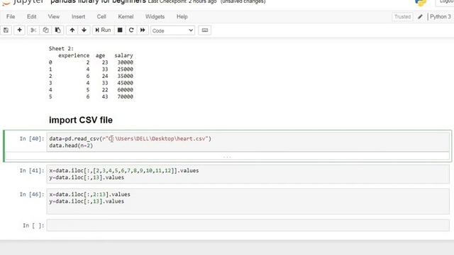Image resolution: width=454 pixels, height=255 pixels.
Task: Click the experience column header in output
Action: coord(74,55)
